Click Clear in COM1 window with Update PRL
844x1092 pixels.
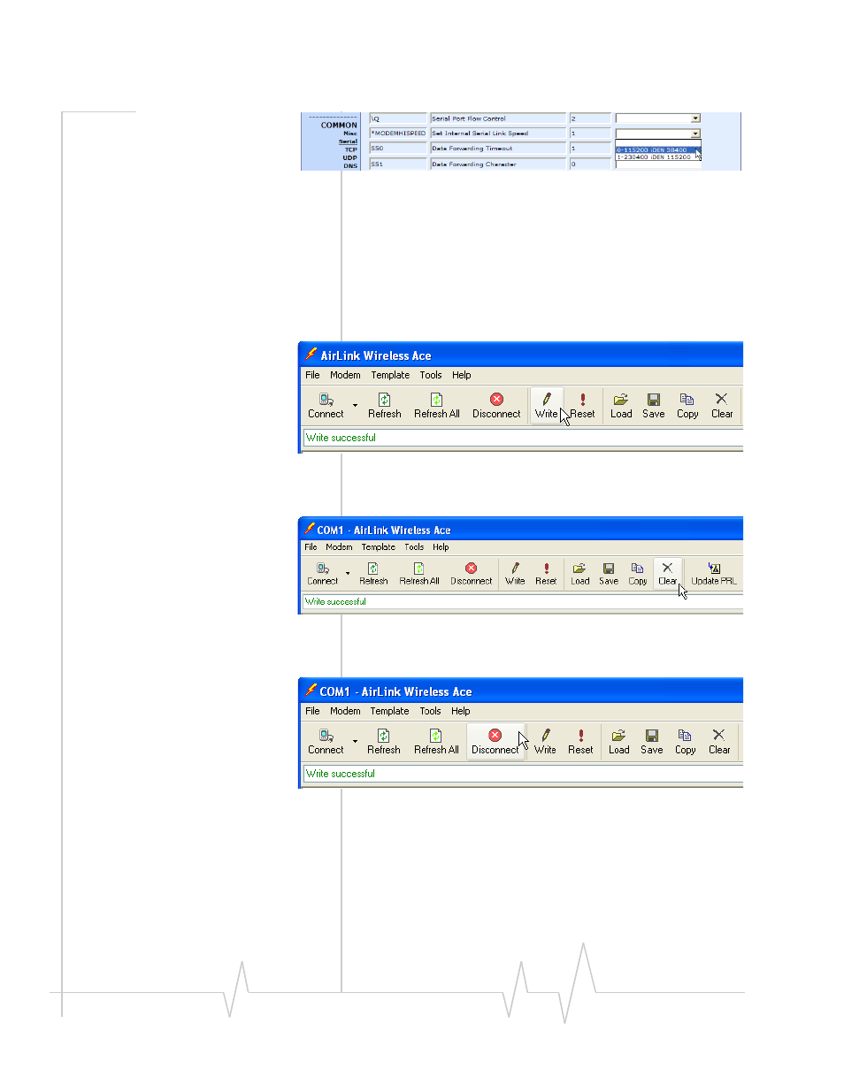coord(667,574)
